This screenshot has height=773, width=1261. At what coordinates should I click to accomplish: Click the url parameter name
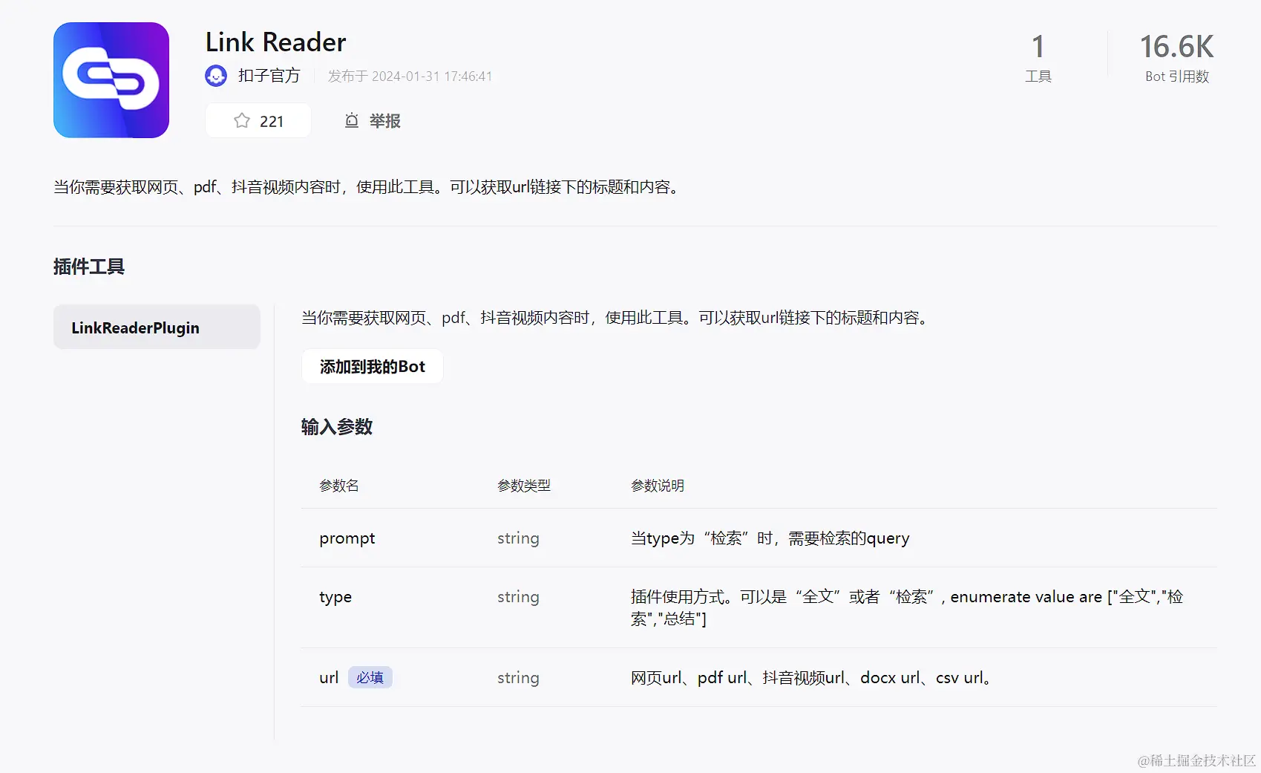(329, 678)
